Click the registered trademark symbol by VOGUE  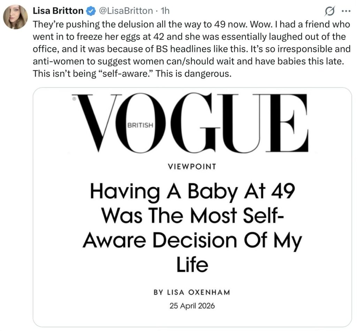point(74,99)
